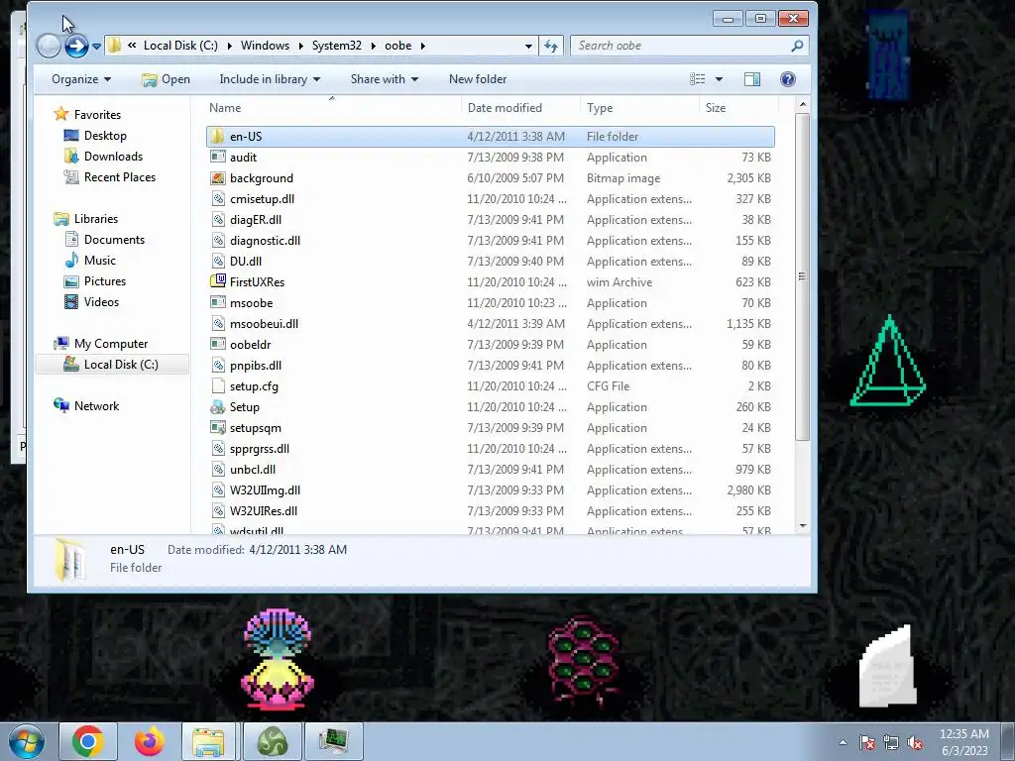Click the New folder button
This screenshot has height=761, width=1015.
[478, 79]
